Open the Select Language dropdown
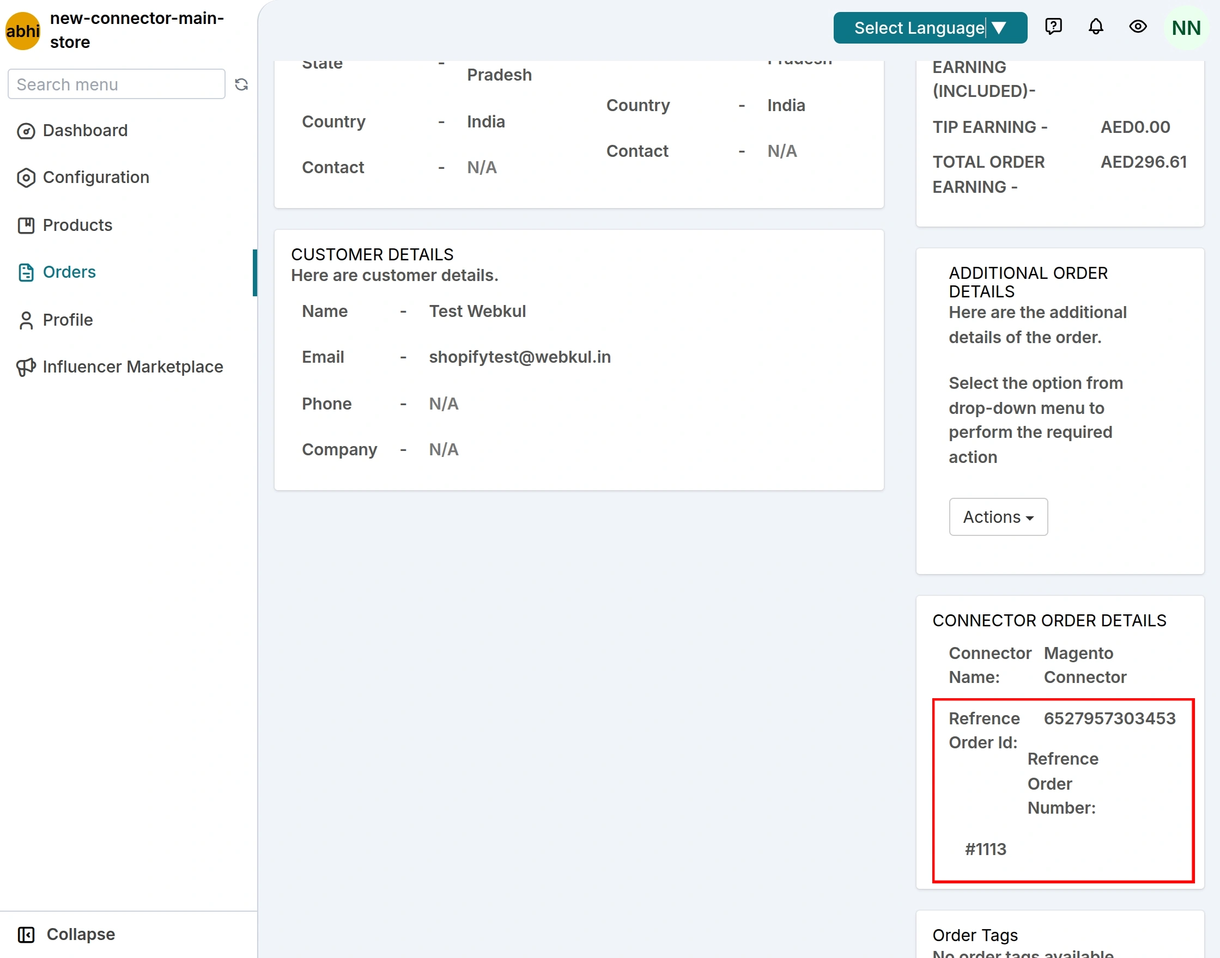The height and width of the screenshot is (958, 1220). point(930,27)
